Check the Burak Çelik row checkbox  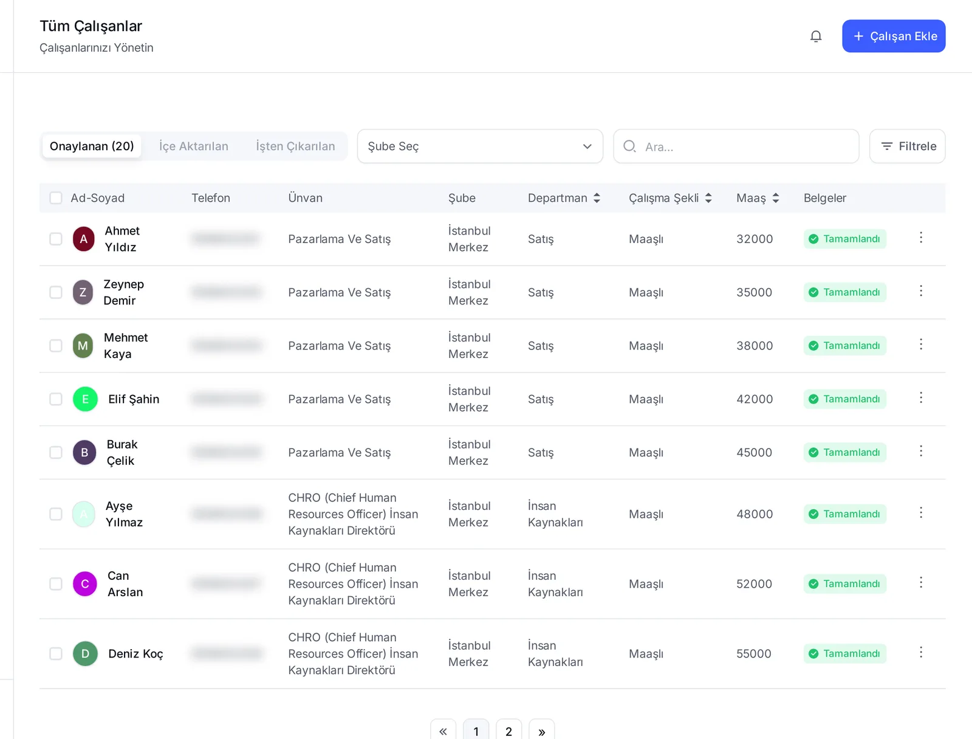point(56,453)
